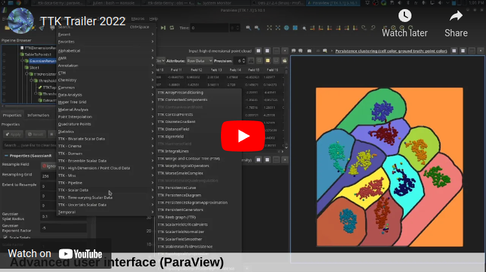Click the Zoom to box toolbar icon
This screenshot has width=486, height=272.
pos(304,28)
